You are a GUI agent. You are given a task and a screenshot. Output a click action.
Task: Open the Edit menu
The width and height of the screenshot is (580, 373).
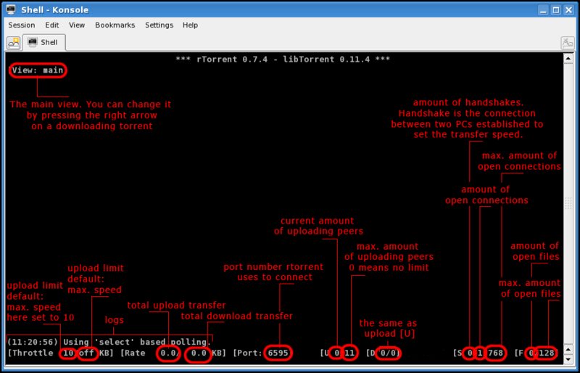(51, 25)
